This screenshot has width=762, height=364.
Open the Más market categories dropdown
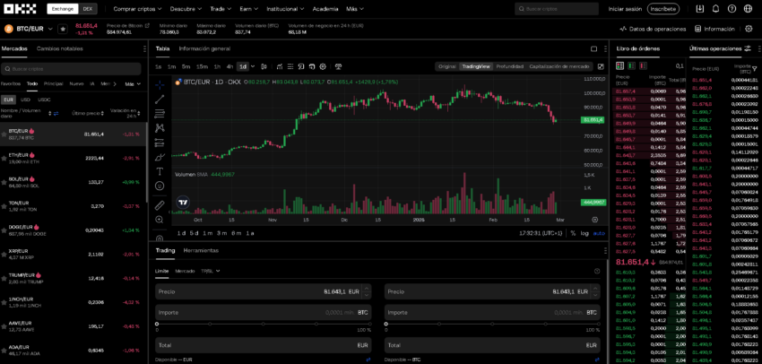(x=133, y=83)
